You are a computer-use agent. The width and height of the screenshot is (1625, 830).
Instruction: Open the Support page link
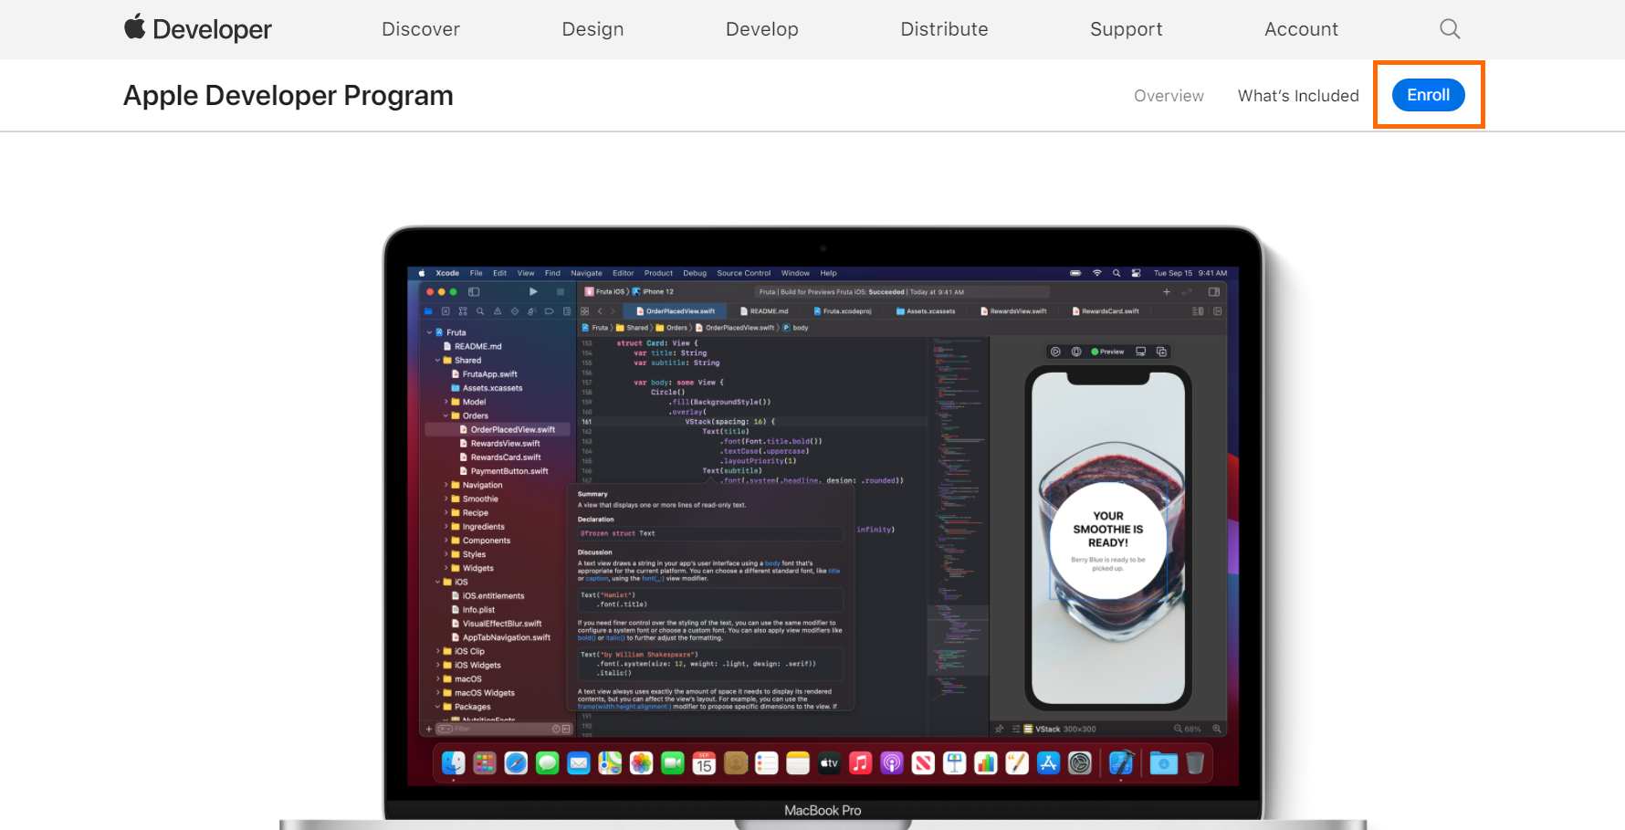pyautogui.click(x=1127, y=29)
